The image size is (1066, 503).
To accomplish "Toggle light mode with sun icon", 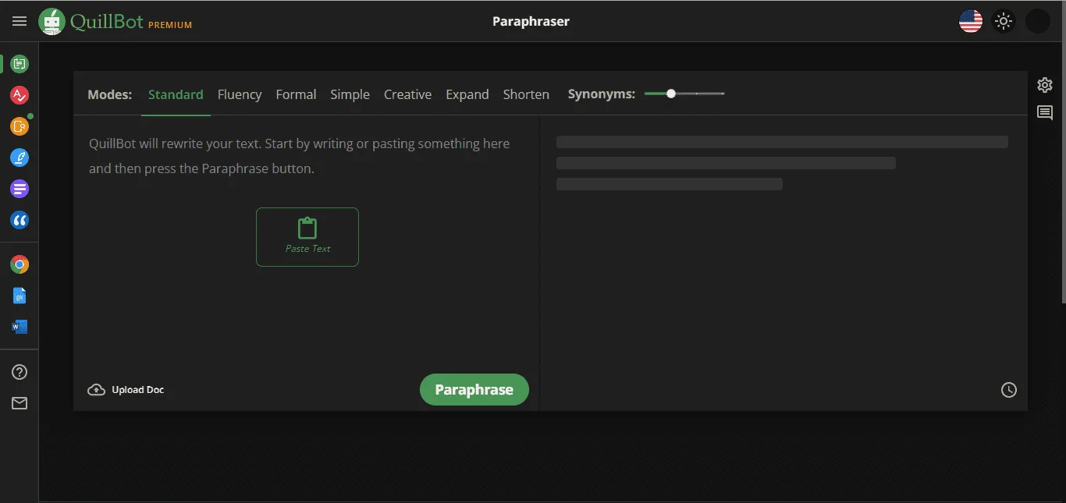I will click(x=1004, y=21).
